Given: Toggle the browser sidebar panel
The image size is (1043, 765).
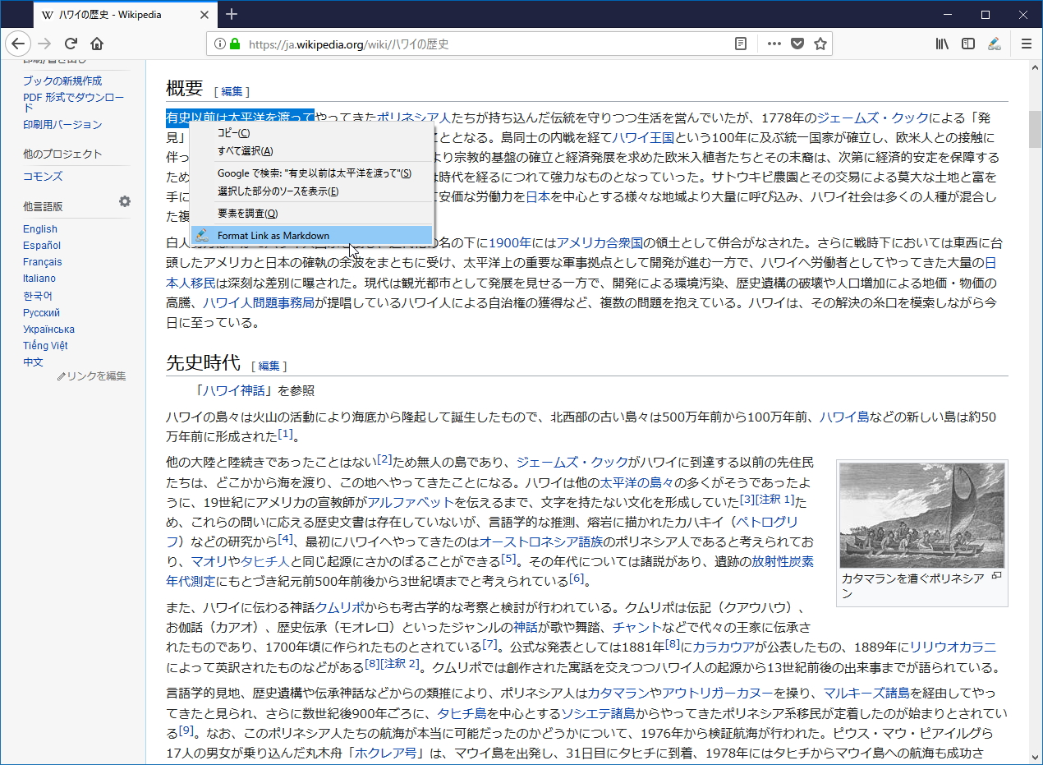Looking at the screenshot, I should [x=967, y=44].
